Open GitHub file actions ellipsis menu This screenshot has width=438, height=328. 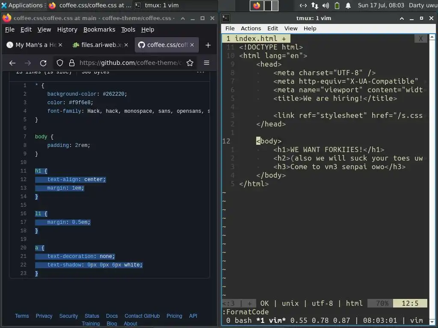pyautogui.click(x=201, y=72)
